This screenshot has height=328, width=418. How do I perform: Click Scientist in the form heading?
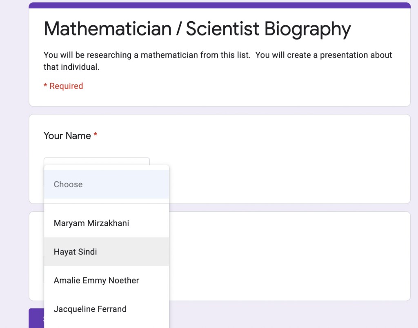(222, 29)
